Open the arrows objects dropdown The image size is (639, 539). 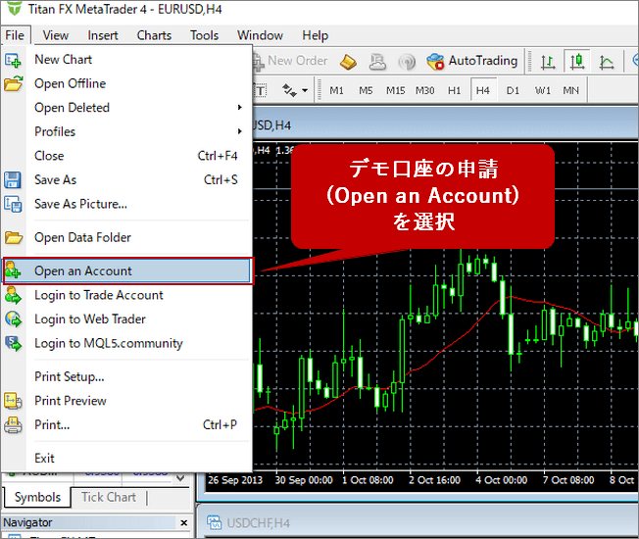pyautogui.click(x=305, y=90)
